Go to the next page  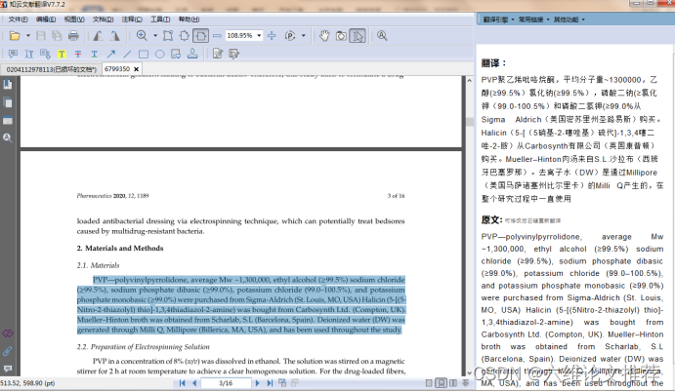(258, 383)
